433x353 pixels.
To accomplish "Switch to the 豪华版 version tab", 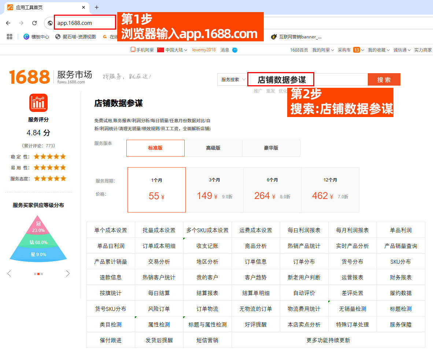I will (271, 148).
